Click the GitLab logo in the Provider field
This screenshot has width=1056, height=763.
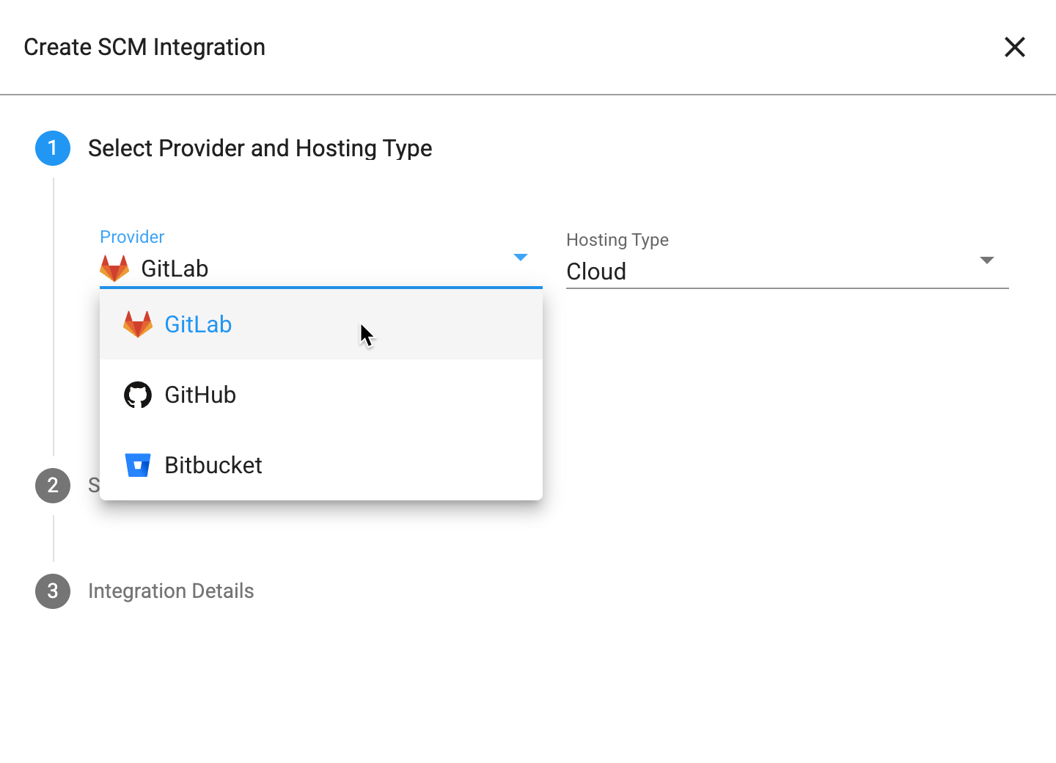114,269
